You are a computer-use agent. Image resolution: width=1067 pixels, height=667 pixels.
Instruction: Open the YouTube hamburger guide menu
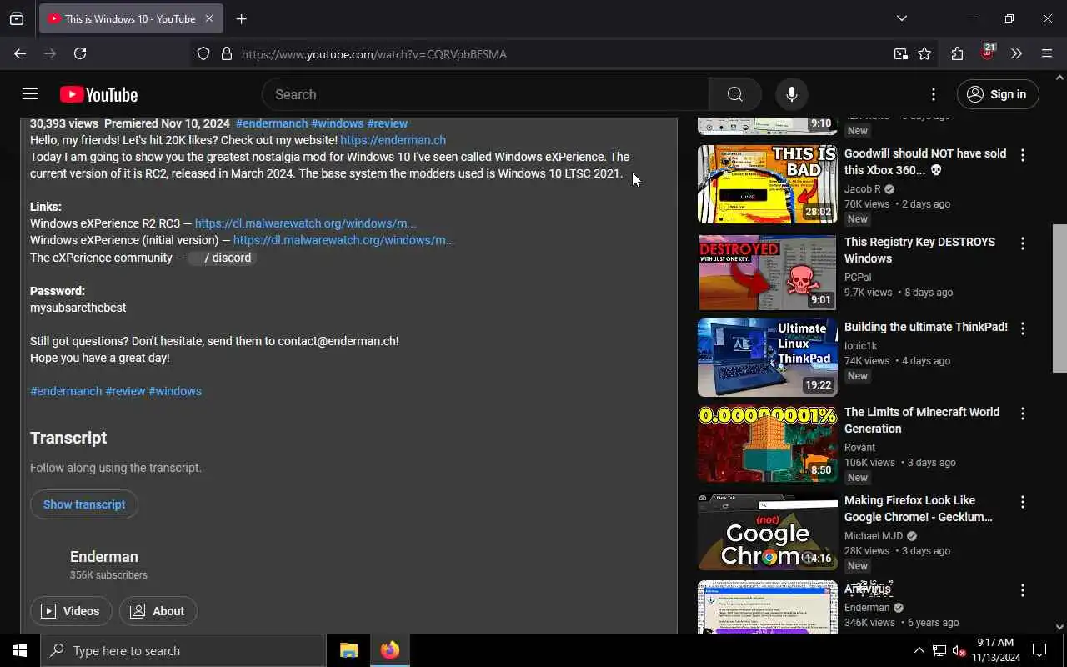(x=30, y=94)
